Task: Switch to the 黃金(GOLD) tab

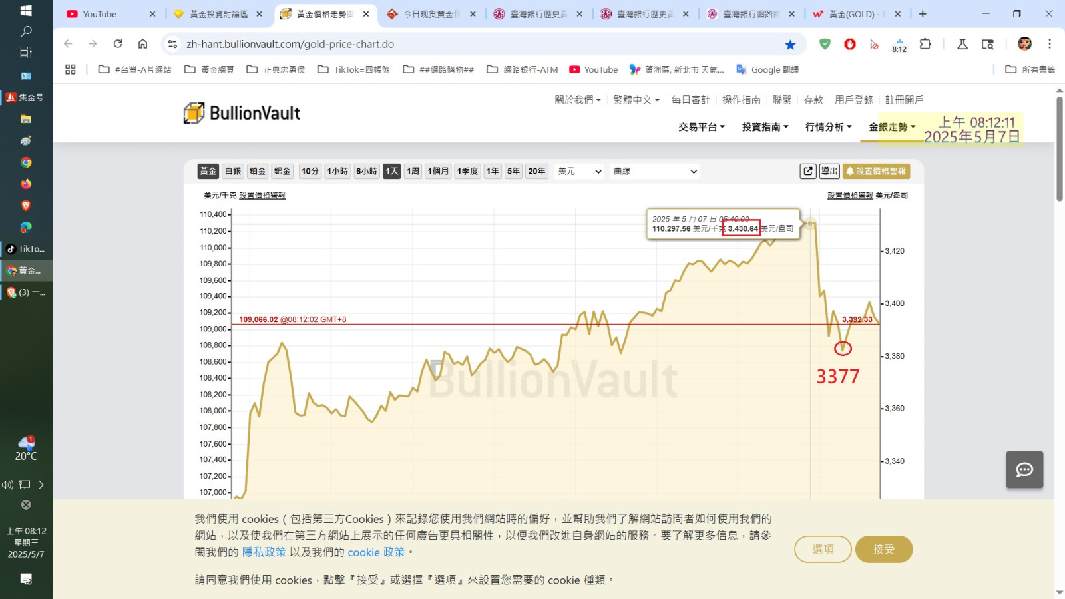Action: (856, 14)
